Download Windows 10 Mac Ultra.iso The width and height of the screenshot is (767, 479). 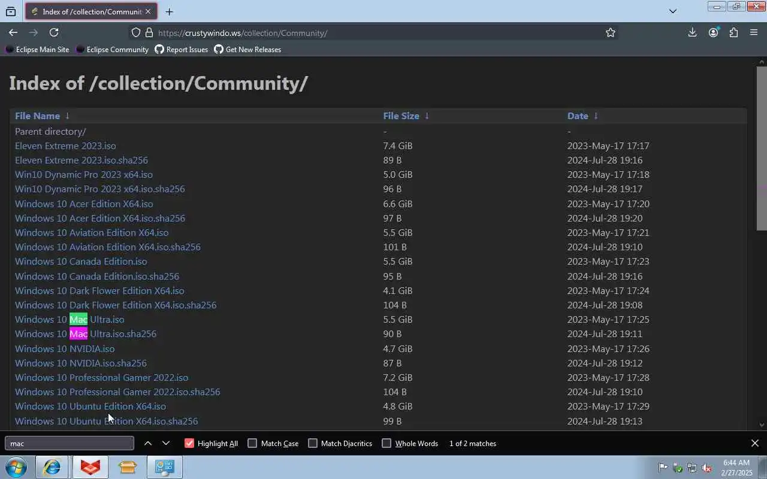click(70, 319)
